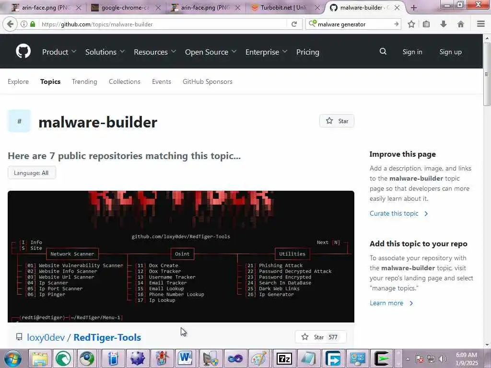Bookmark this page with star icon
Viewport: 491px width, 368px height.
411,24
